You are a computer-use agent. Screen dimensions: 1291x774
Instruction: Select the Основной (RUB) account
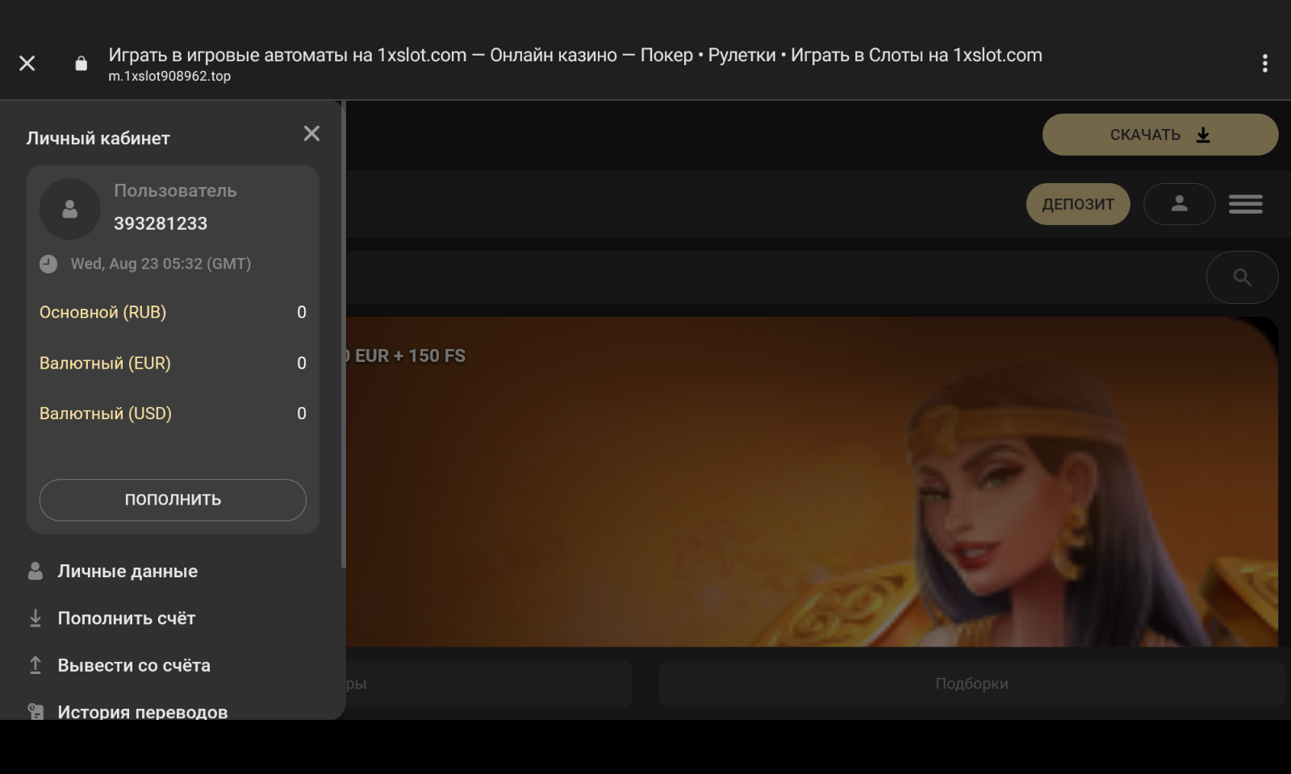(173, 312)
